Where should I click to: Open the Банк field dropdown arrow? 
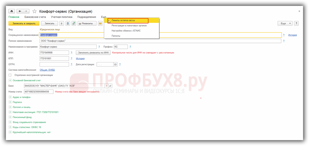pos(106,86)
